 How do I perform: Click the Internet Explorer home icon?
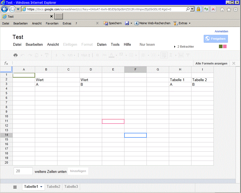222,10
